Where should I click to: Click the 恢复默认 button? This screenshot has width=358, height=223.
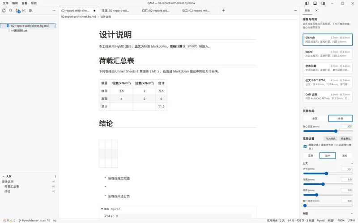point(345,139)
